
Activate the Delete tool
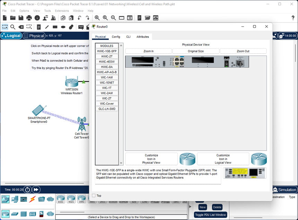coord(21,27)
